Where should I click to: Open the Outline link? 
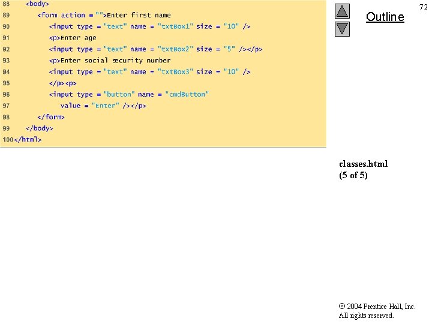point(385,17)
